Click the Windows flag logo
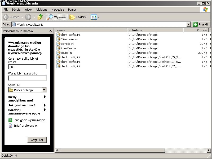This screenshot has width=212, height=159. pyautogui.click(x=205, y=10)
